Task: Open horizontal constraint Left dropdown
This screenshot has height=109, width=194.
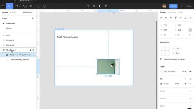Action: click(x=178, y=48)
